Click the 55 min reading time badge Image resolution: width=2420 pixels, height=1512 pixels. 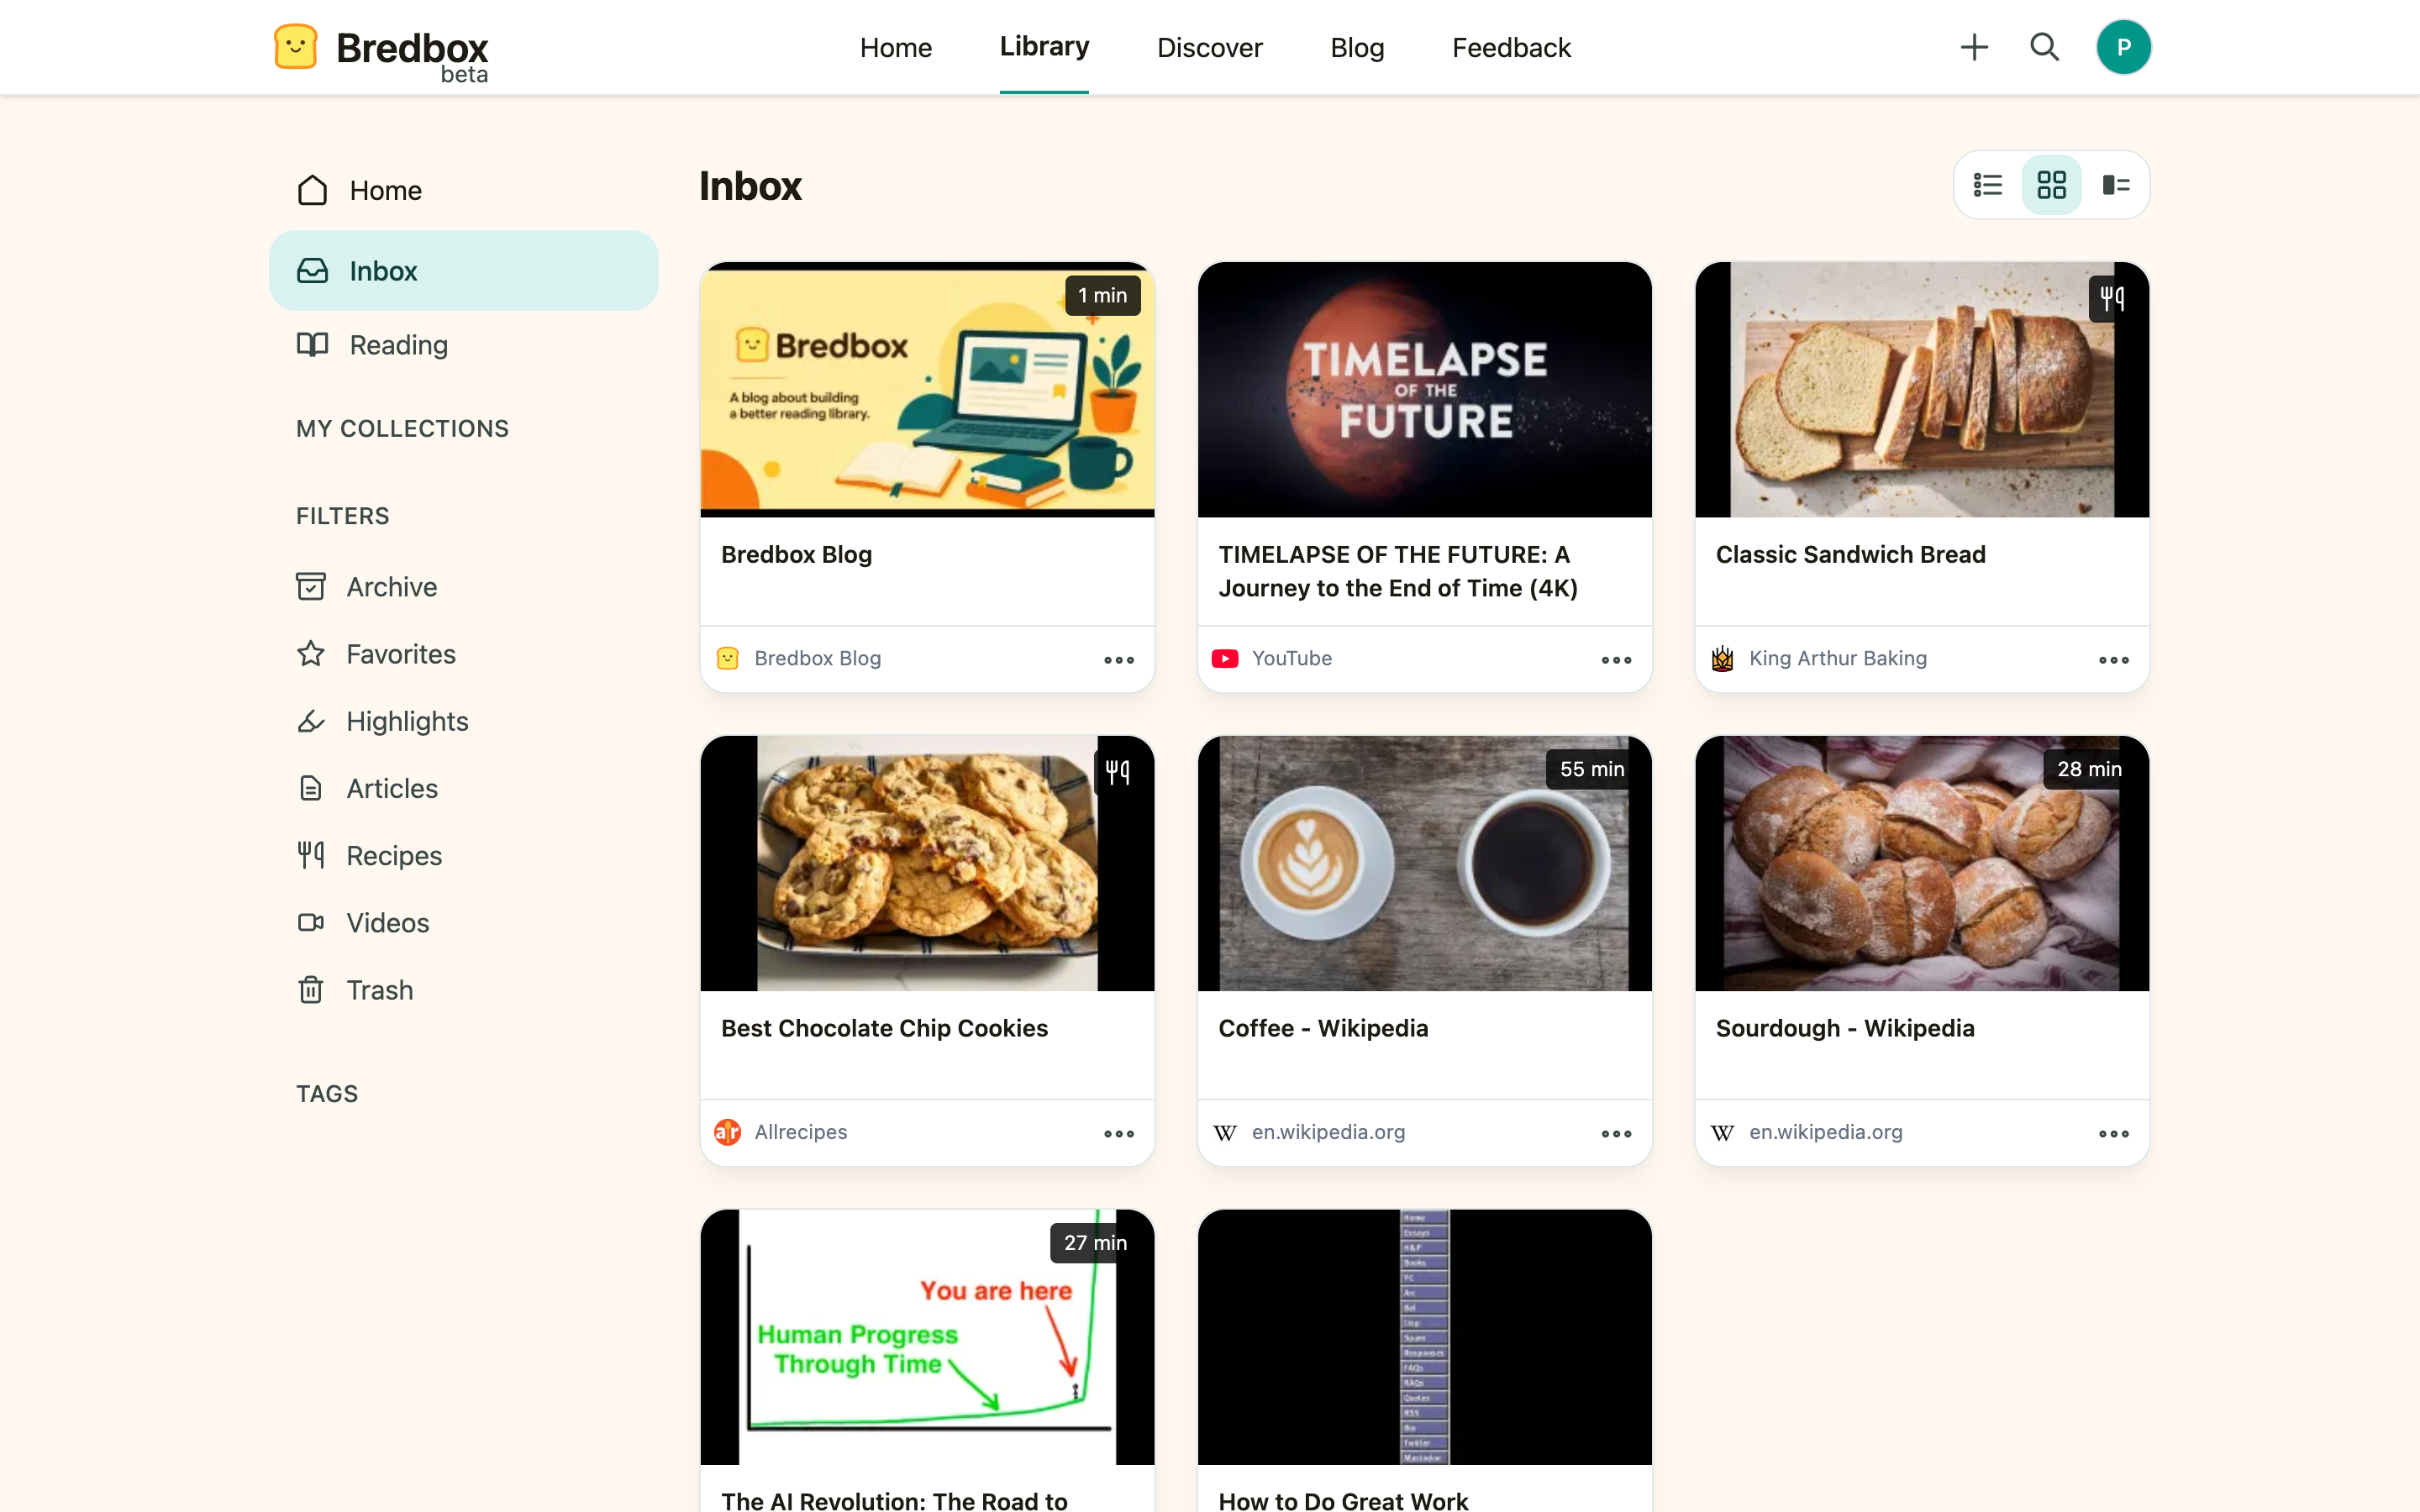click(1592, 769)
